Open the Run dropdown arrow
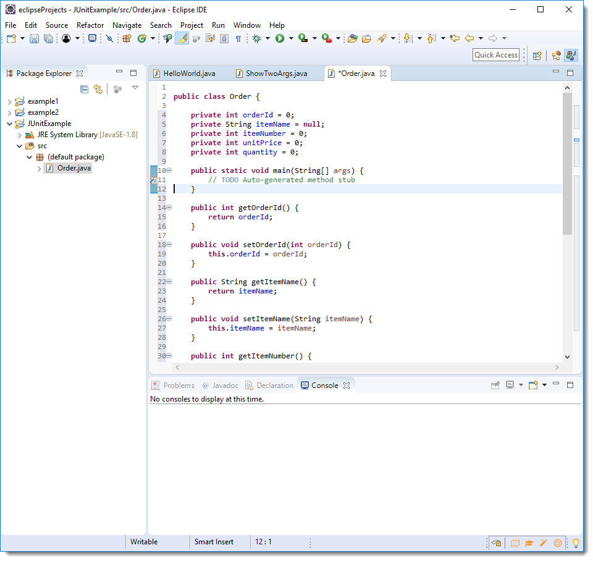The width and height of the screenshot is (593, 561). 291,38
